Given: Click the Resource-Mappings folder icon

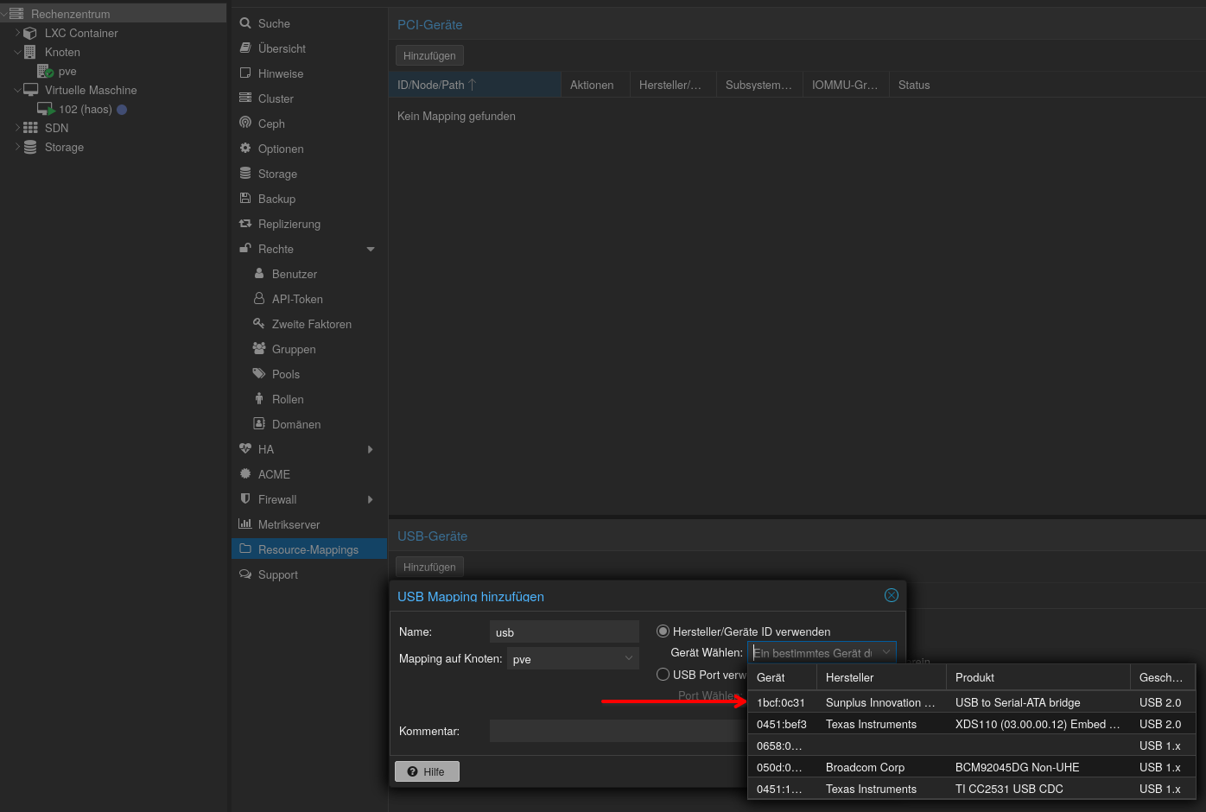Looking at the screenshot, I should pyautogui.click(x=245, y=549).
